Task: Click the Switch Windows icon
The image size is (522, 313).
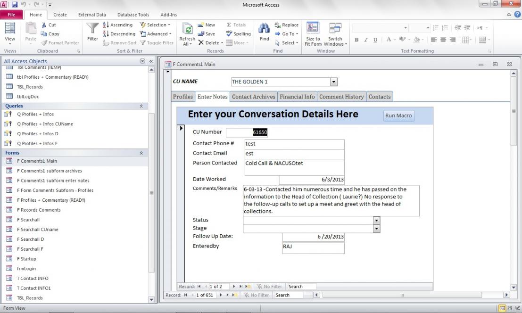Action: pyautogui.click(x=335, y=28)
